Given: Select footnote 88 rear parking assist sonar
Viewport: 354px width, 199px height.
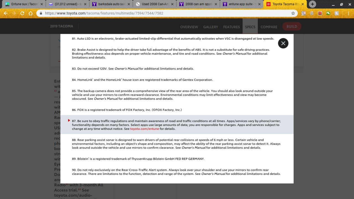Looking at the screenshot, I should (176, 144).
